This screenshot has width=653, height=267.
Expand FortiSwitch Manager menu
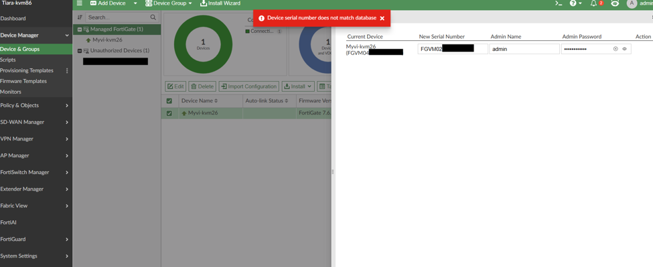(36, 172)
